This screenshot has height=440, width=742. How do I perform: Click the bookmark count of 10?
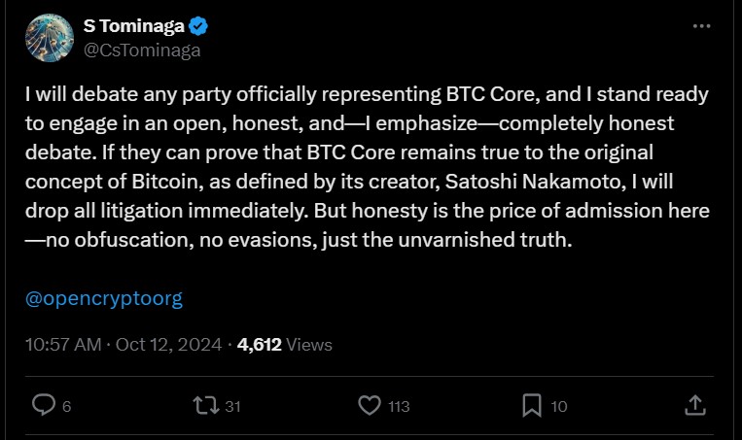point(559,406)
